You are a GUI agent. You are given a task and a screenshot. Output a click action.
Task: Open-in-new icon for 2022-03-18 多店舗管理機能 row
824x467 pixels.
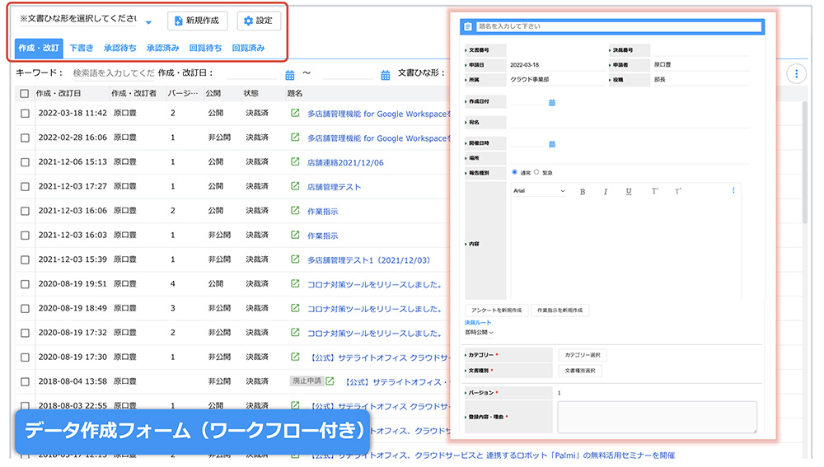(x=295, y=113)
